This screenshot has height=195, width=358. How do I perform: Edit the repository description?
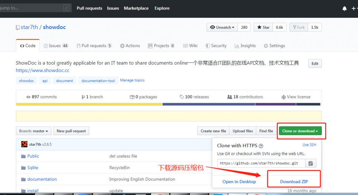(315, 64)
